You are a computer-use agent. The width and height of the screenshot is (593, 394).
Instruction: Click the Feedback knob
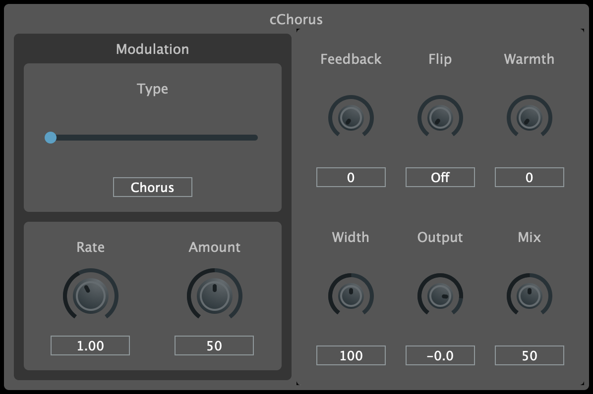pos(351,117)
